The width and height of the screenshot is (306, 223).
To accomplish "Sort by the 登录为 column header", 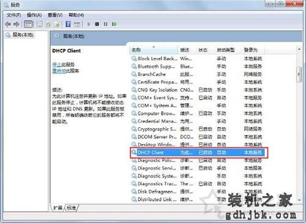I will click(253, 50).
